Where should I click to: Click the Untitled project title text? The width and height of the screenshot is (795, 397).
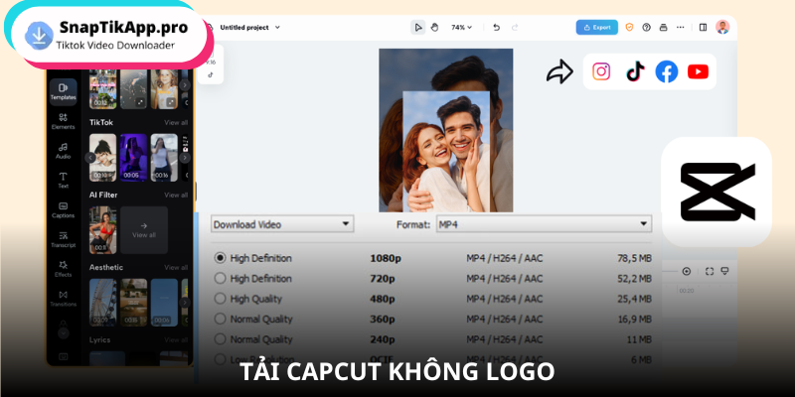[x=244, y=28]
